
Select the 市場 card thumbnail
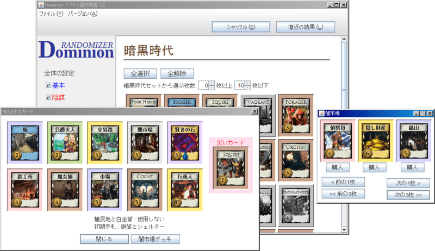click(105, 190)
